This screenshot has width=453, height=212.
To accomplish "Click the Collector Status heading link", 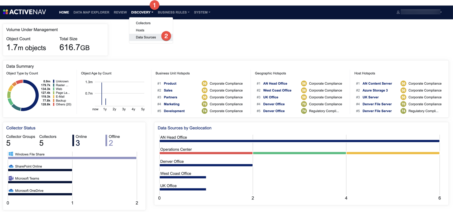I will [x=21, y=128].
